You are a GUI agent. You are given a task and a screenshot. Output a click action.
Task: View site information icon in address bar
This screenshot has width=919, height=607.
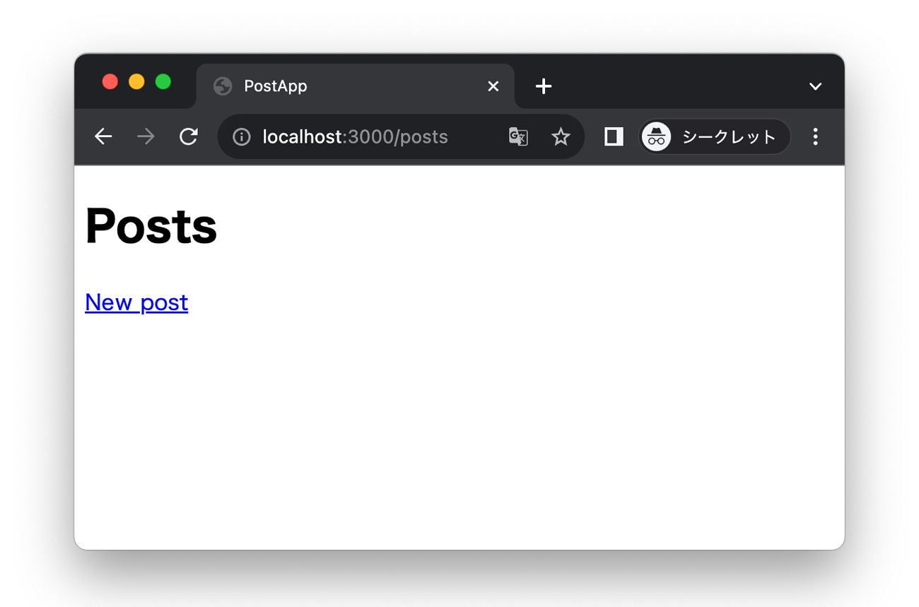(242, 137)
